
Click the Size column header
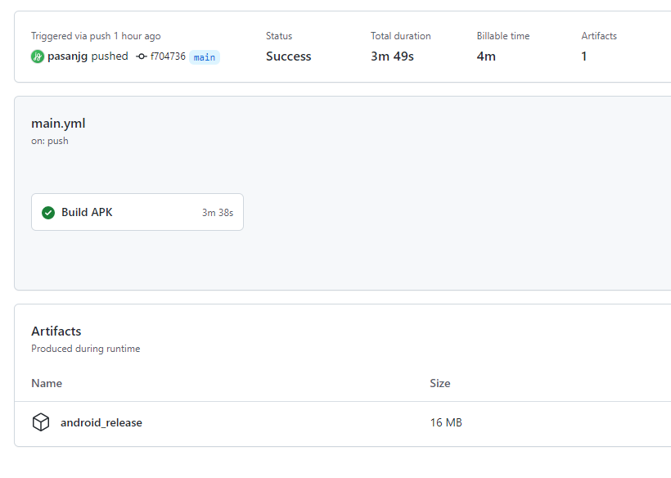[x=440, y=383]
